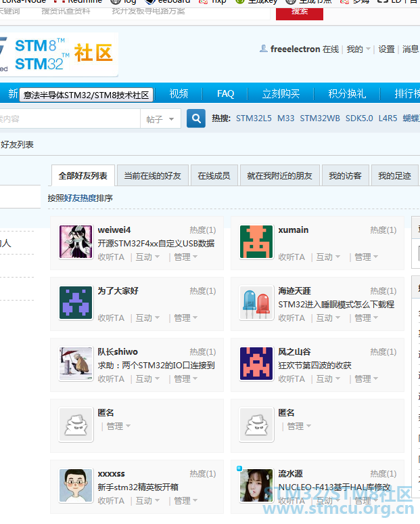This screenshot has width=420, height=524.
Task: Open post STM32进入睡眠模式怎么下载程
Action: [337, 305]
